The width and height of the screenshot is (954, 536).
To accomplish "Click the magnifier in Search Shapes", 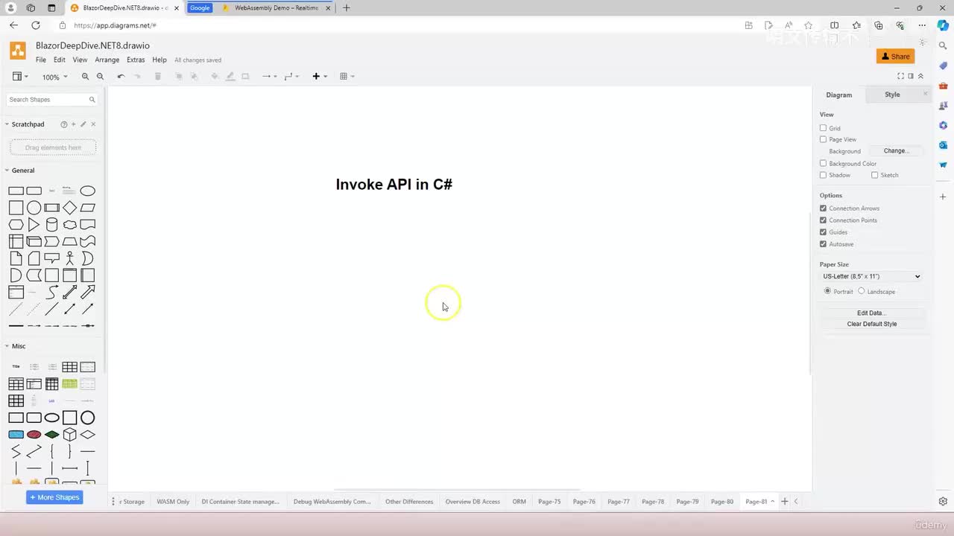I will click(x=92, y=100).
